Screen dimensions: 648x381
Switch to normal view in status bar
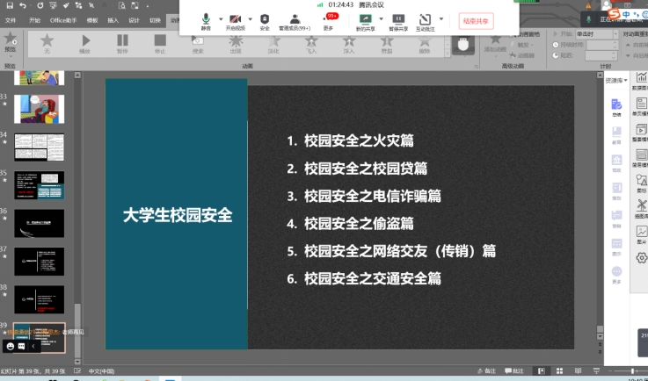[x=542, y=371]
